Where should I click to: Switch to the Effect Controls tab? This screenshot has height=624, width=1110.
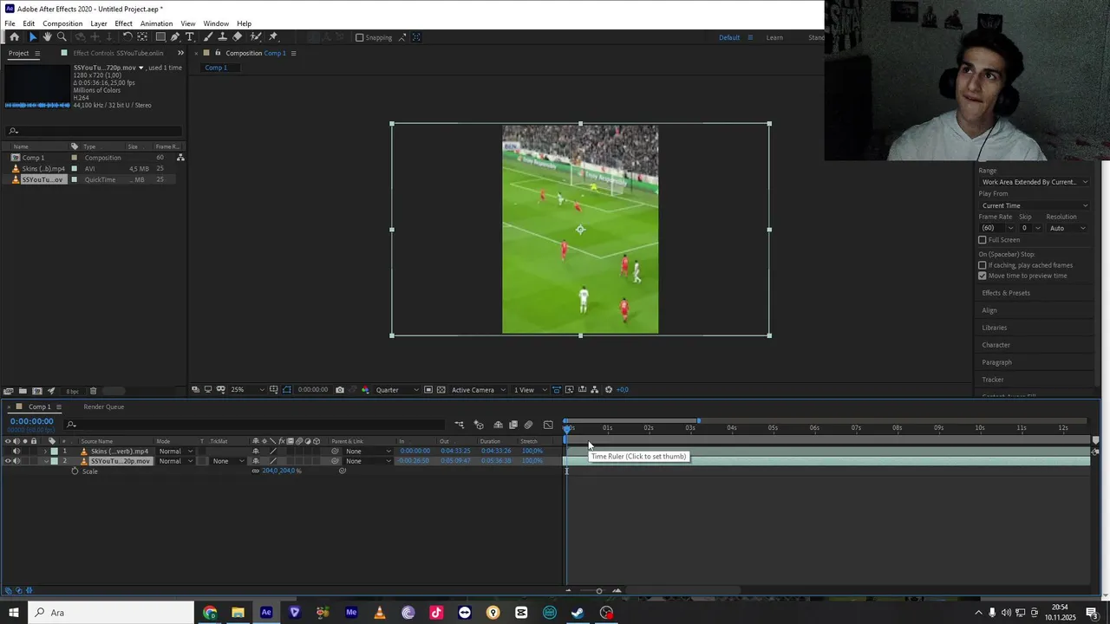point(118,53)
